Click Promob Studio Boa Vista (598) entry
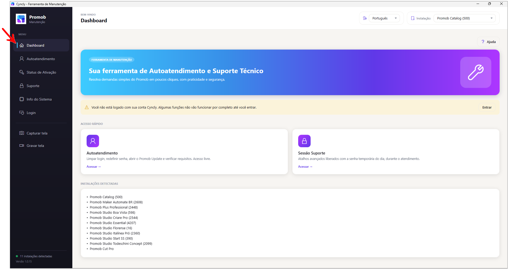This screenshot has height=271, width=510. pos(112,212)
